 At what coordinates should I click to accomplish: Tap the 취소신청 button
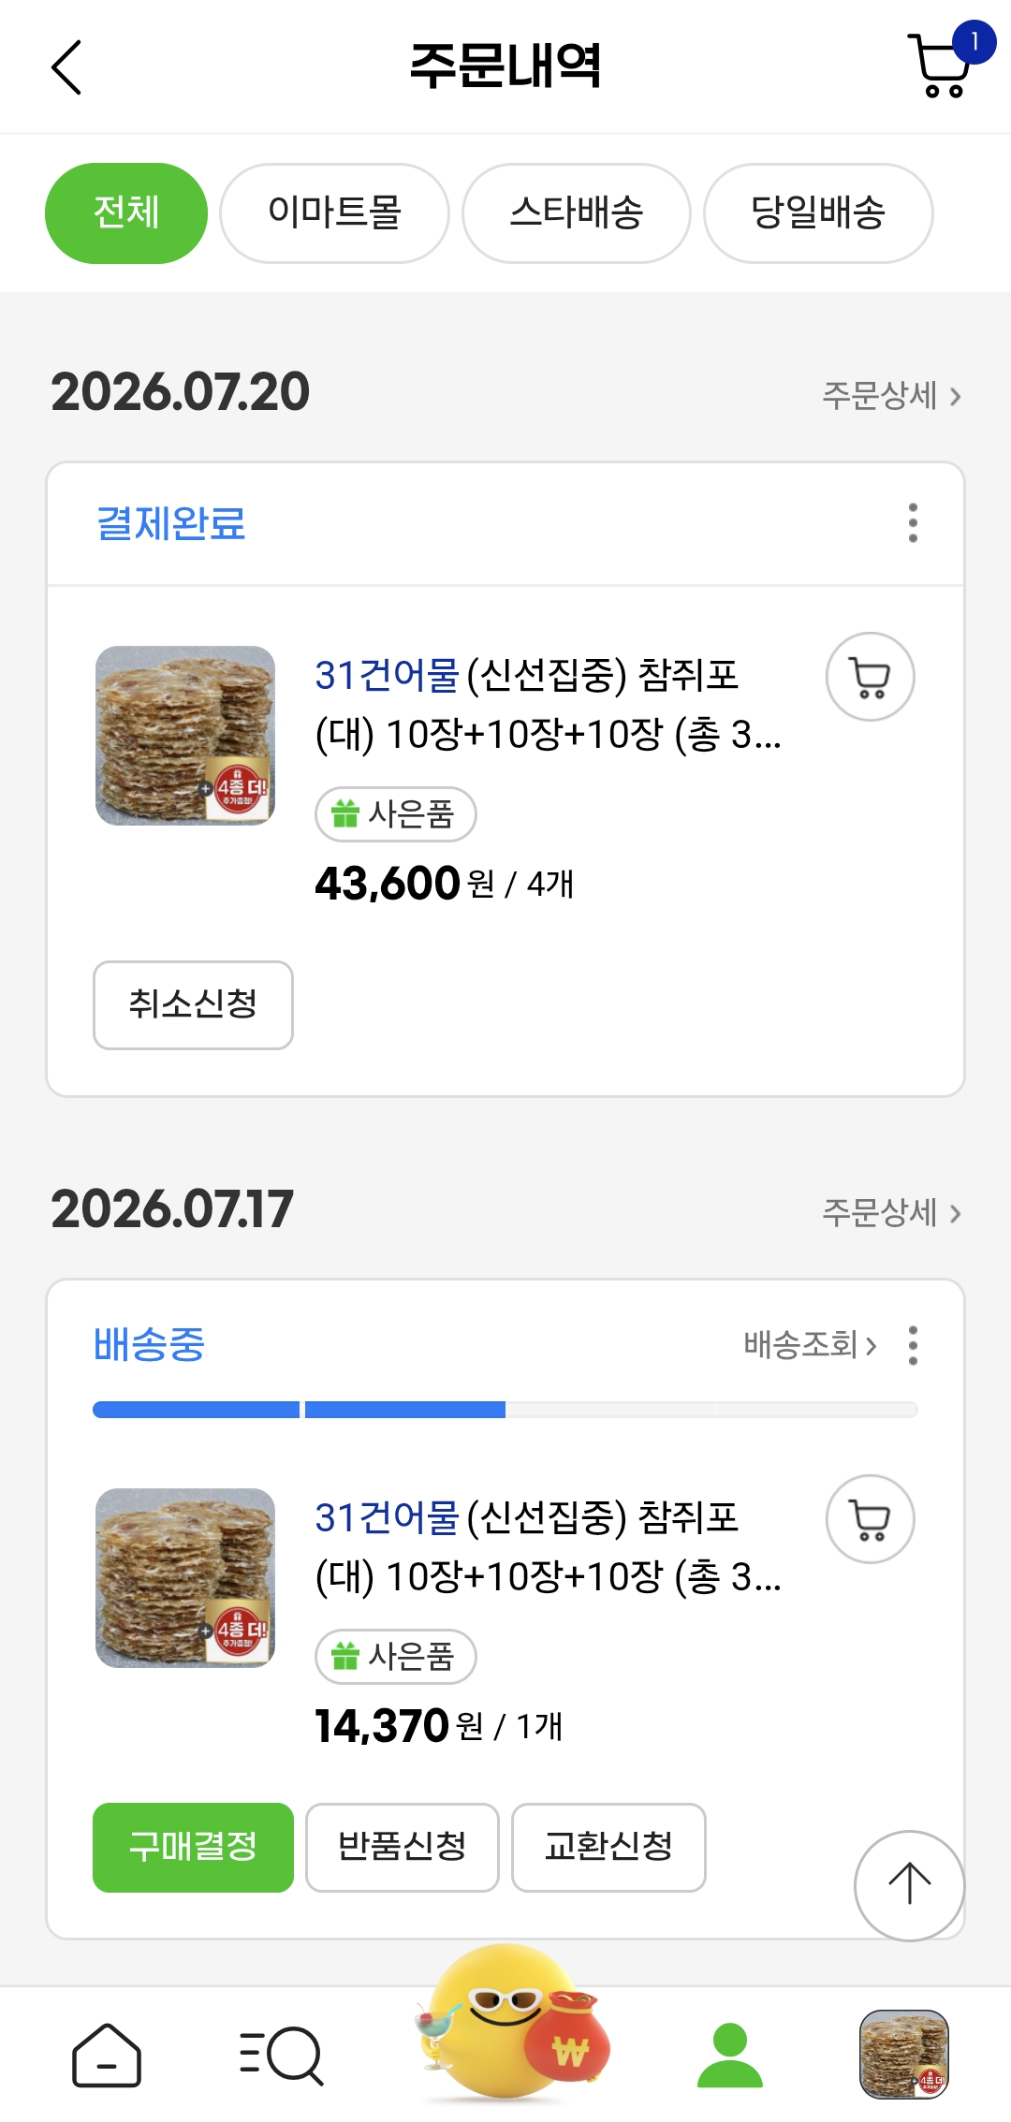pyautogui.click(x=193, y=1004)
